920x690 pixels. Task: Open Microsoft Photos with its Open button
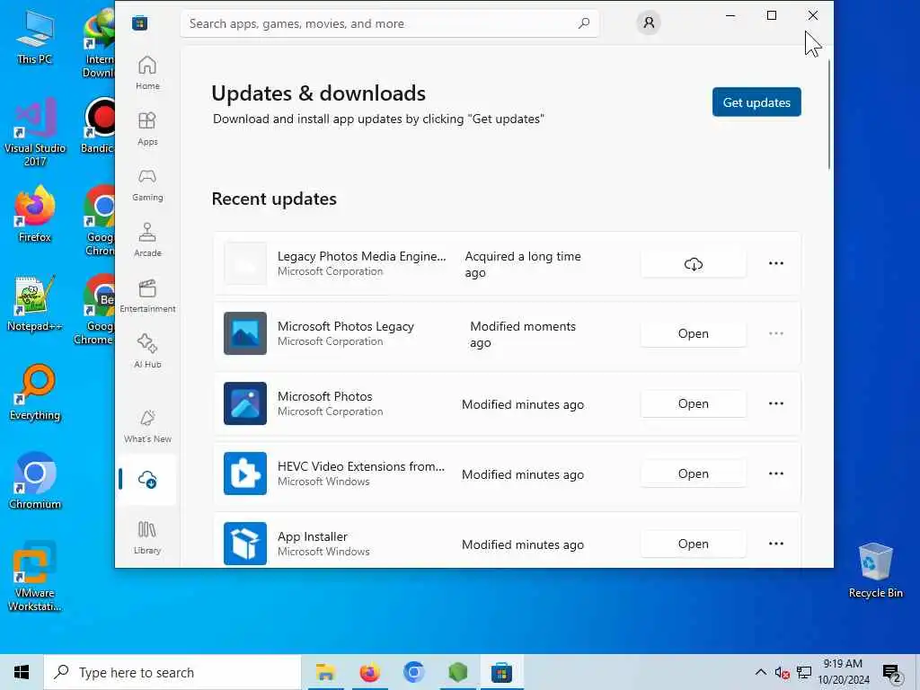click(694, 403)
